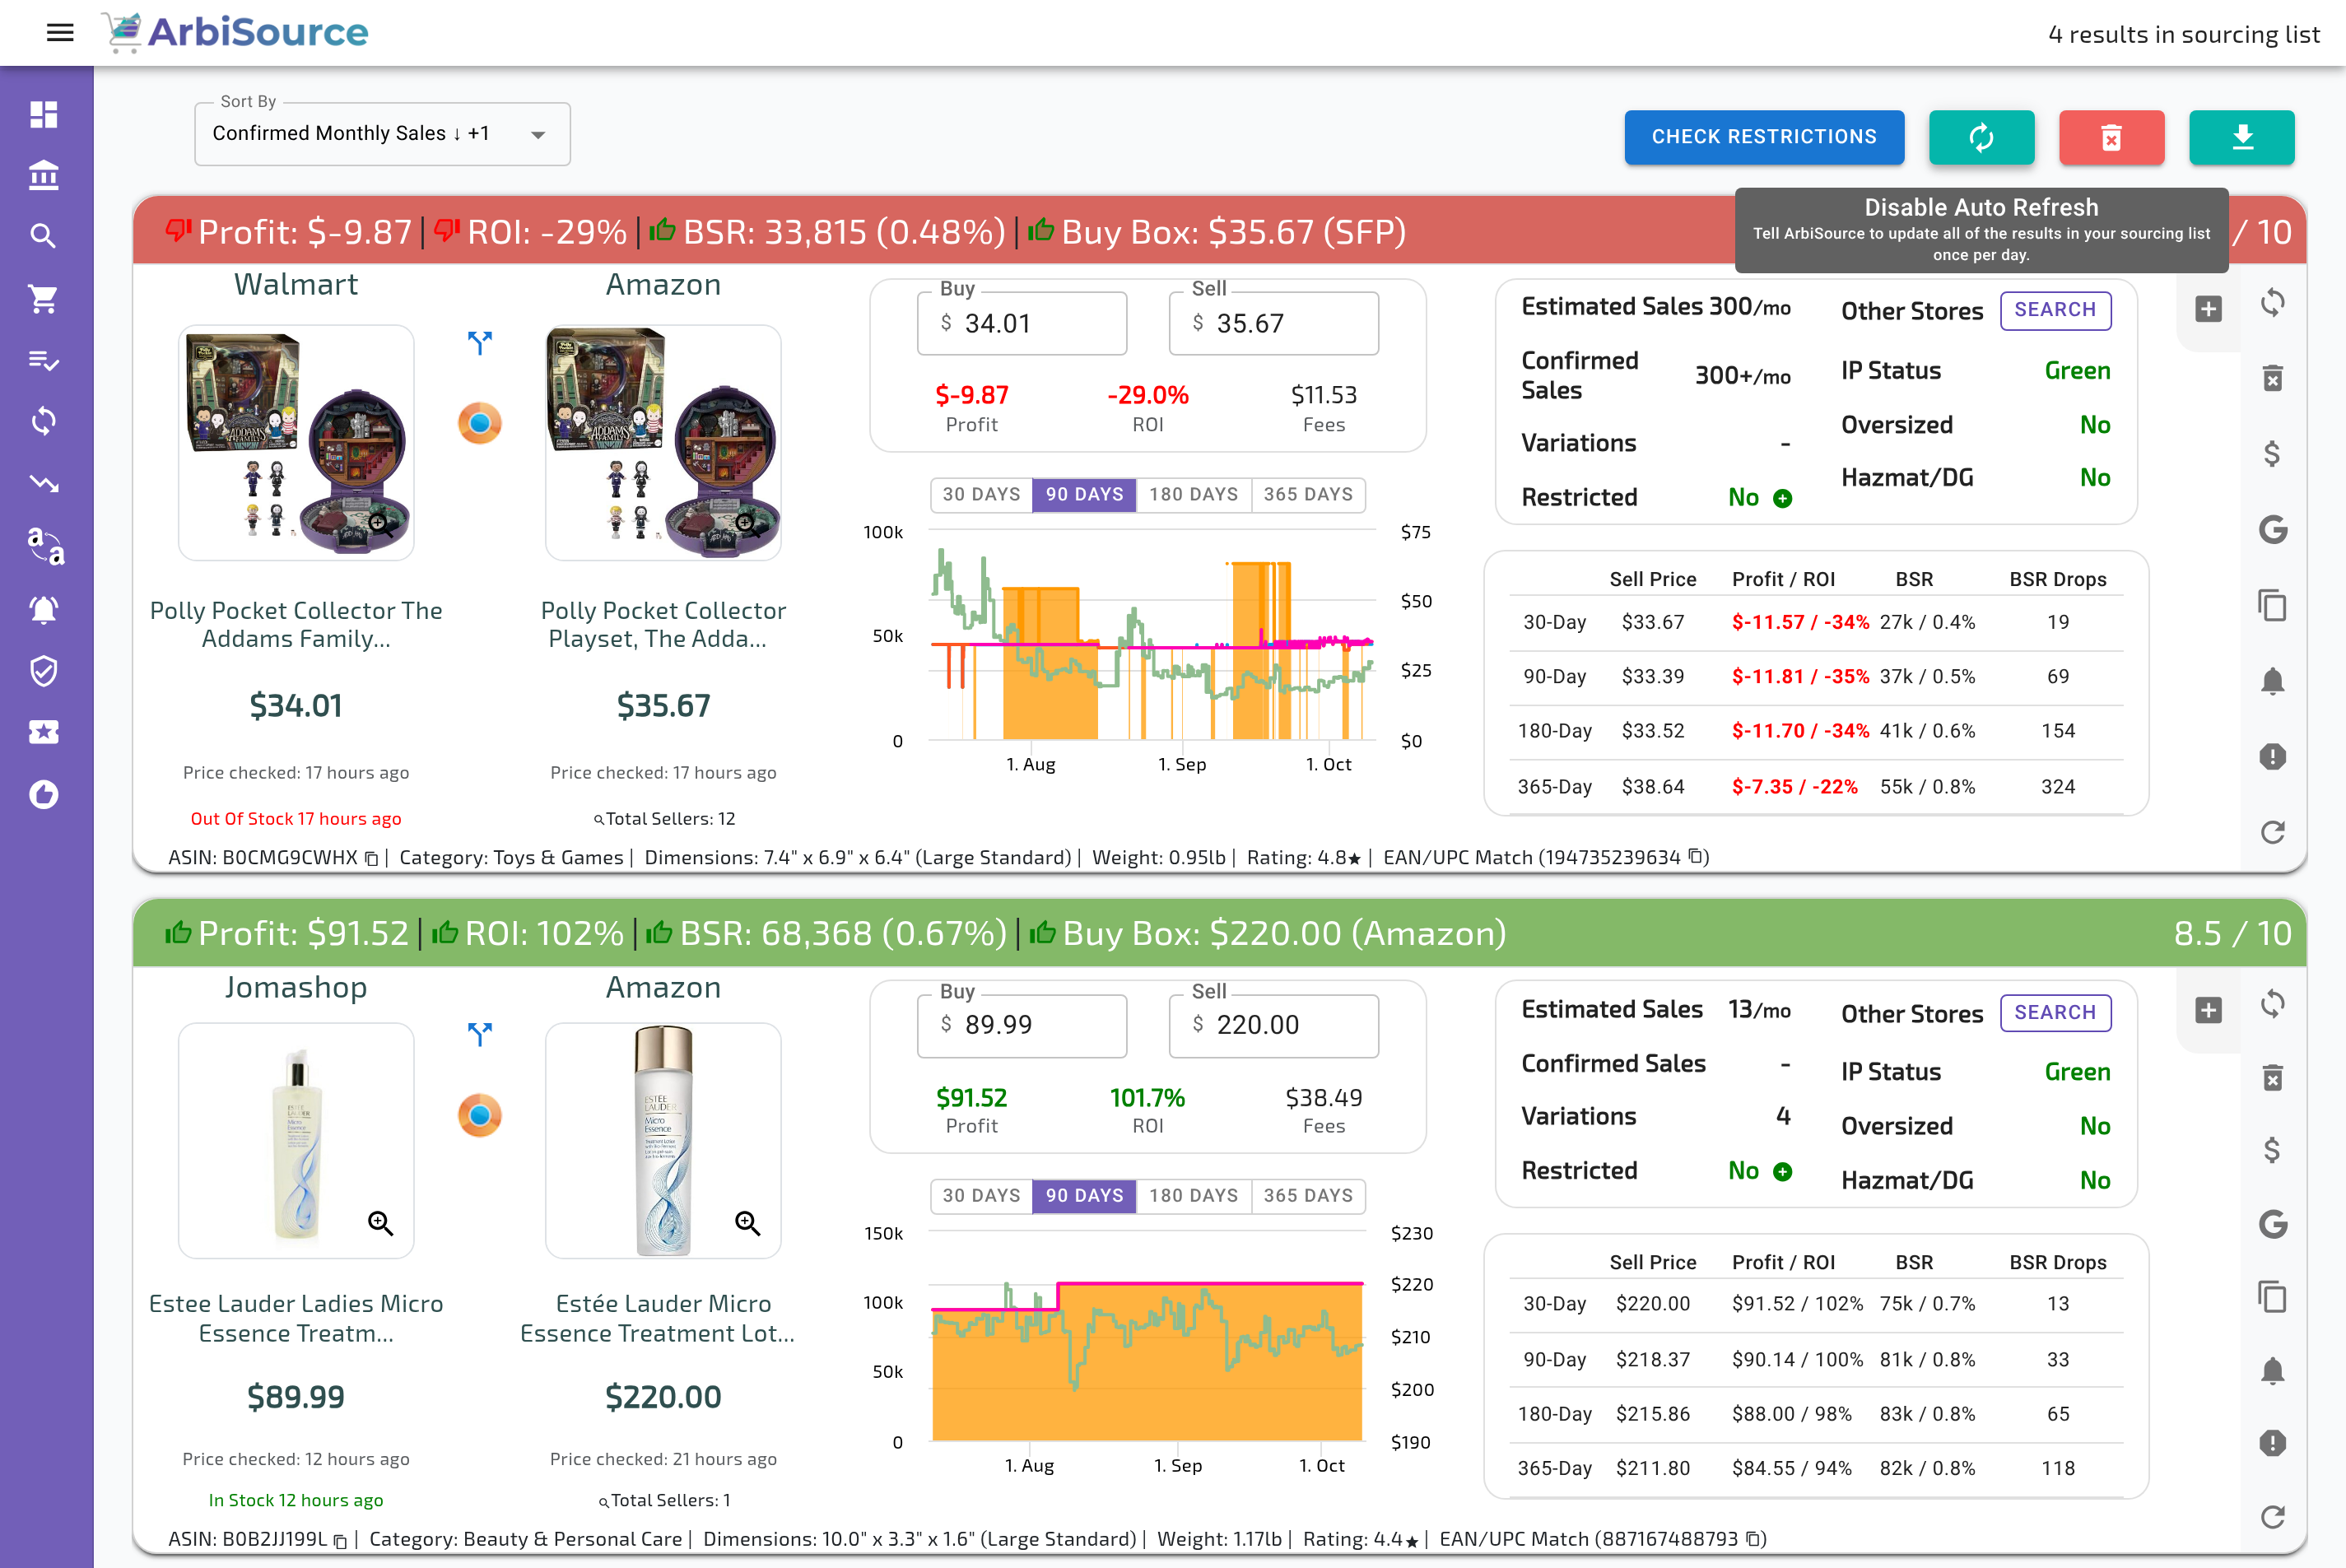Image resolution: width=2346 pixels, height=1568 pixels.
Task: Click Total Sellers: 12 link
Action: point(664,819)
